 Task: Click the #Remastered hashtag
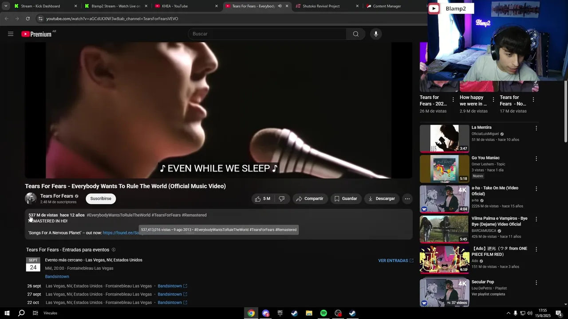[x=194, y=215]
